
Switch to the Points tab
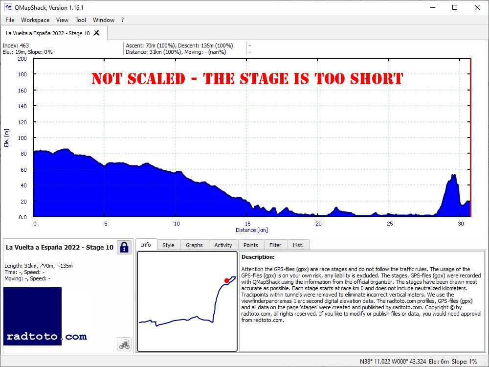tap(251, 245)
